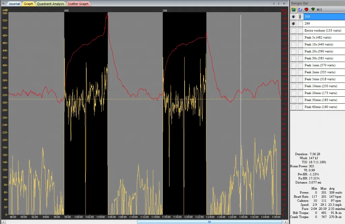Select Peak 10s (440 watts) row
This screenshot has height=224, width=345.
324,44
